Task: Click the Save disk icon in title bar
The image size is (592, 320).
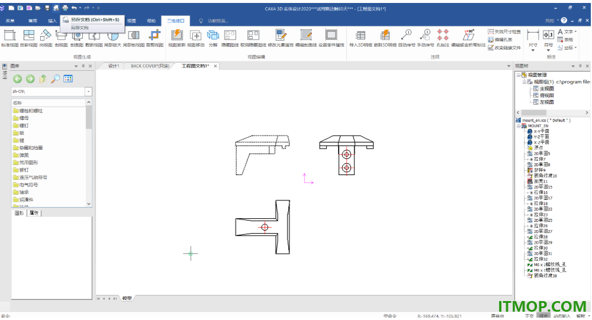Action: [47, 8]
